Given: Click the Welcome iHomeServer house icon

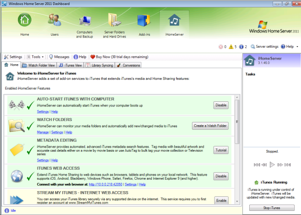Looking at the screenshot, I should pyautogui.click(x=10, y=76).
